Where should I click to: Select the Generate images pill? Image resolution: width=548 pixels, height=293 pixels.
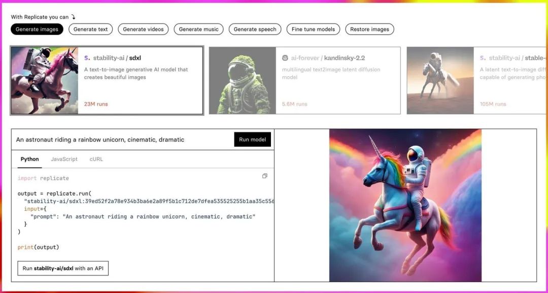pos(37,29)
